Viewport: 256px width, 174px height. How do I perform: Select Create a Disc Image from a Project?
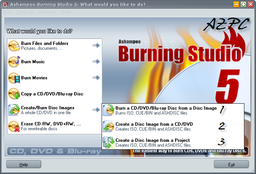[x=153, y=140]
